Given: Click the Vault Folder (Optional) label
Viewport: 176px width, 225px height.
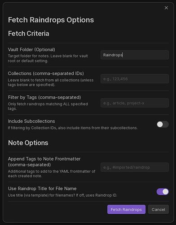Looking at the screenshot, I should coord(31,49).
